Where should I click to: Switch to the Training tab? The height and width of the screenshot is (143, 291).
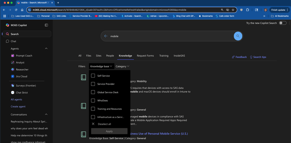pos(164,55)
